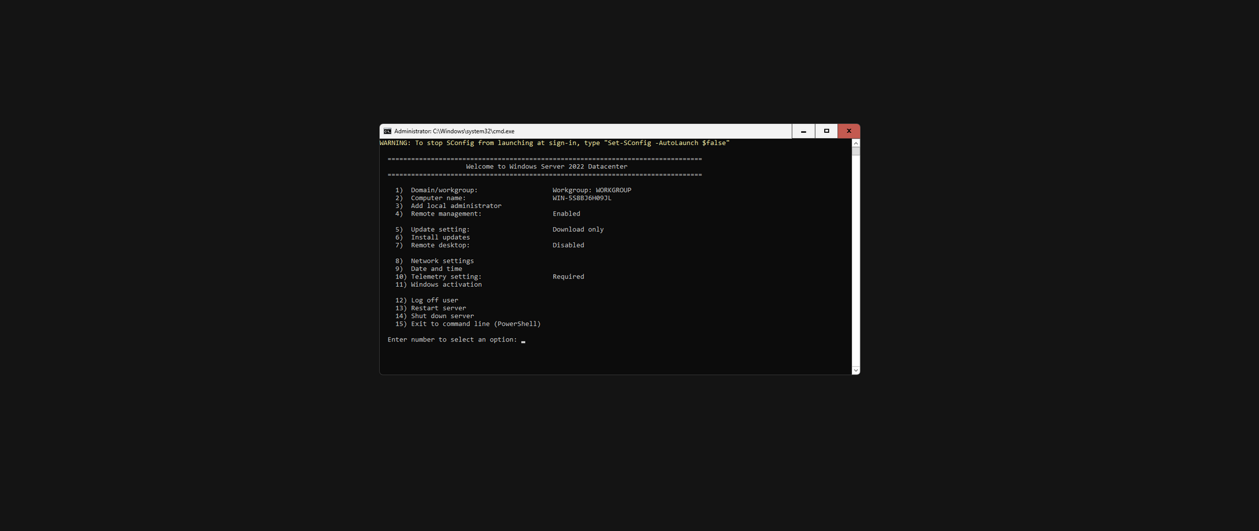Click the 'Restart server' option
The height and width of the screenshot is (531, 1259).
[x=430, y=308]
